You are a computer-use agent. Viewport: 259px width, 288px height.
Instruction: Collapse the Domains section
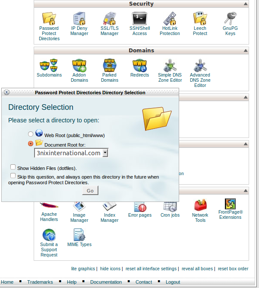click(x=246, y=51)
